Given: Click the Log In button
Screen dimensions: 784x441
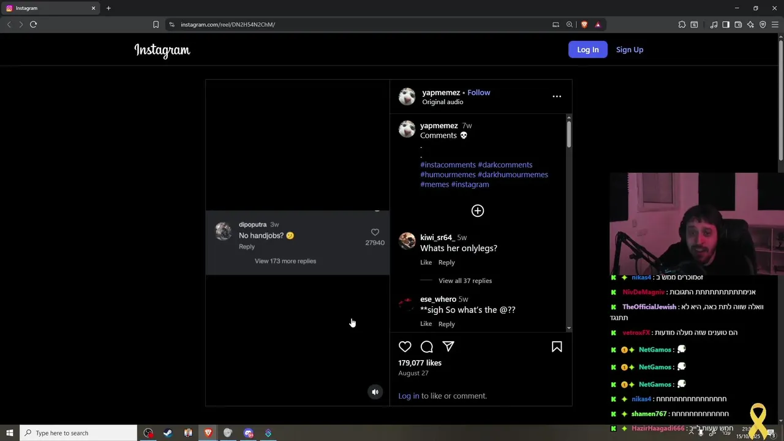Looking at the screenshot, I should click(588, 50).
